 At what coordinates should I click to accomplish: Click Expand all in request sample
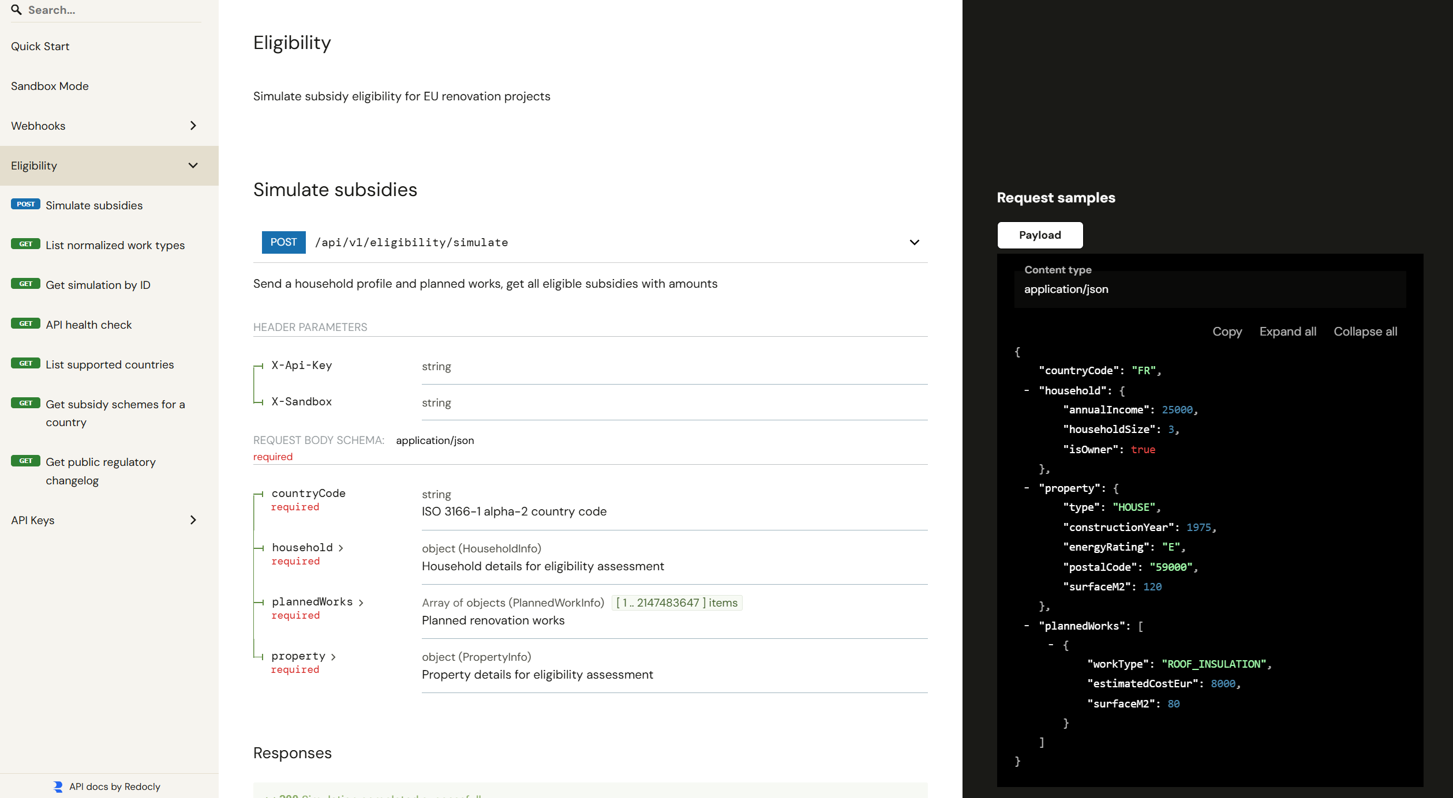(1287, 332)
